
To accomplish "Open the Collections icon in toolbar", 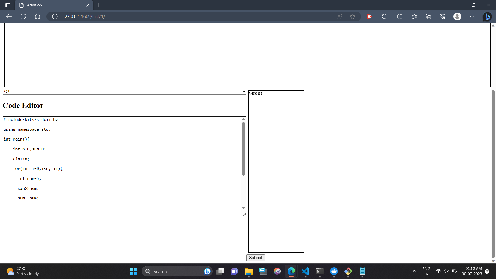I will (x=428, y=17).
